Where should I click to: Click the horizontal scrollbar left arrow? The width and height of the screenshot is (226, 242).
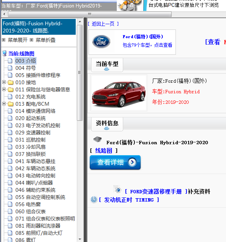[x=4, y=14]
